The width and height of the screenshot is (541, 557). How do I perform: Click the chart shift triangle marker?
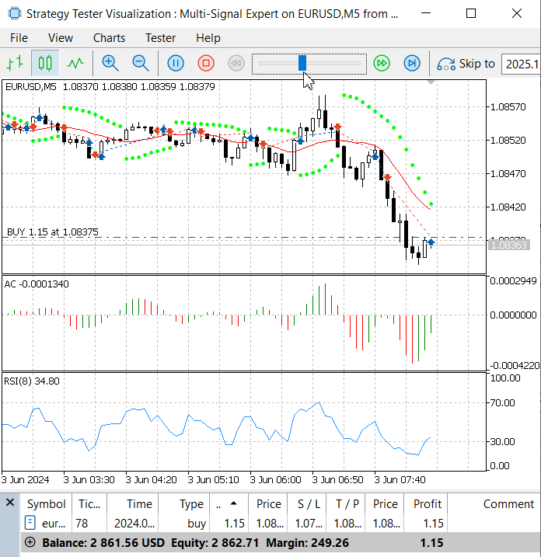(431, 83)
